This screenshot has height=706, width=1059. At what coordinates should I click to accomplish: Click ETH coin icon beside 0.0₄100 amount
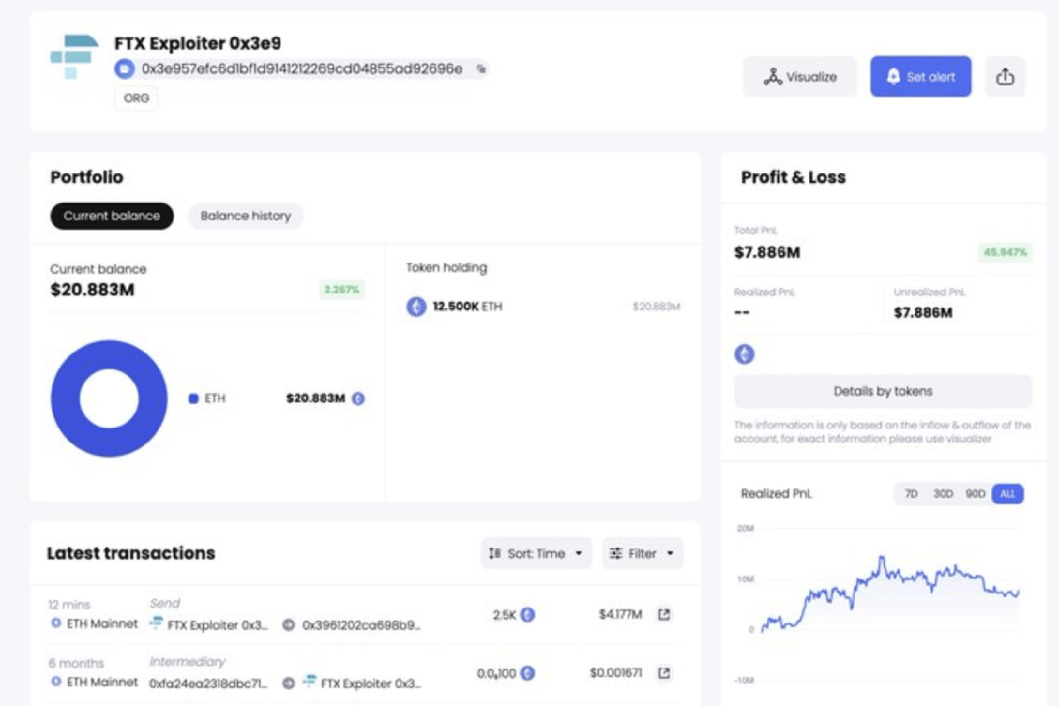tap(527, 674)
